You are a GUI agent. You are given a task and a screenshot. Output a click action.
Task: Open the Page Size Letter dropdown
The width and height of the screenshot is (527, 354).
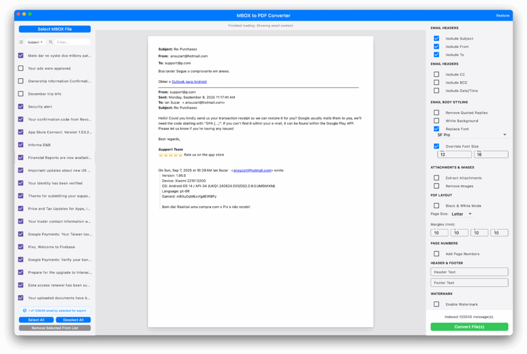(x=462, y=214)
